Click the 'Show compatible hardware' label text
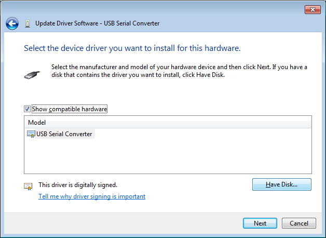The image size is (326, 238). (69, 109)
